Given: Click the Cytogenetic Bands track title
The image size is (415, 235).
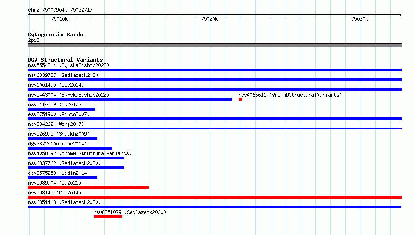Looking at the screenshot, I should click(x=55, y=35).
